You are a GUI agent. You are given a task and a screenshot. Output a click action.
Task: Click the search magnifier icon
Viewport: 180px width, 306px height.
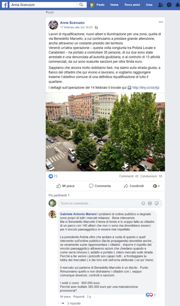81,5
